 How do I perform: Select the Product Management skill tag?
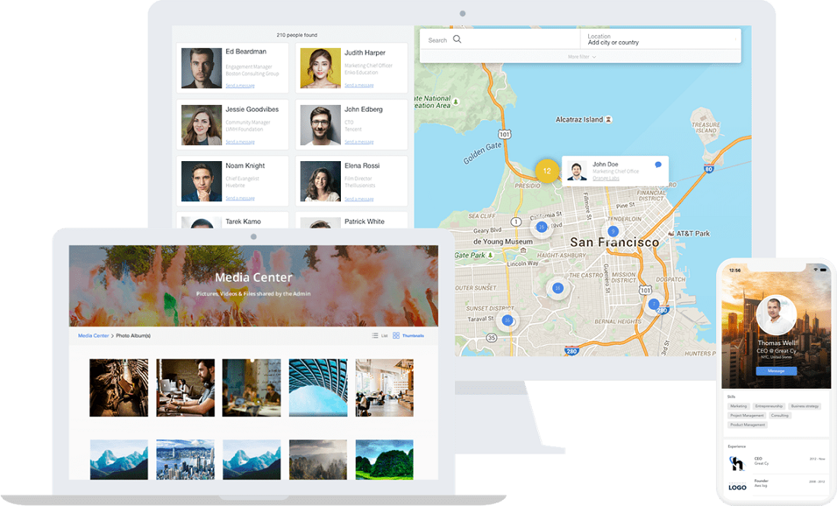coord(747,425)
